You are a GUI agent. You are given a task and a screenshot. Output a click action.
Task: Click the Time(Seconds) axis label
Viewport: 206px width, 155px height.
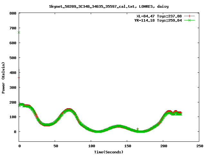(x=109, y=152)
